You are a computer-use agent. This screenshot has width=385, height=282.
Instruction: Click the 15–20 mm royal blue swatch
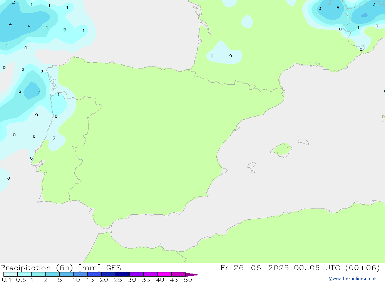(x=95, y=274)
